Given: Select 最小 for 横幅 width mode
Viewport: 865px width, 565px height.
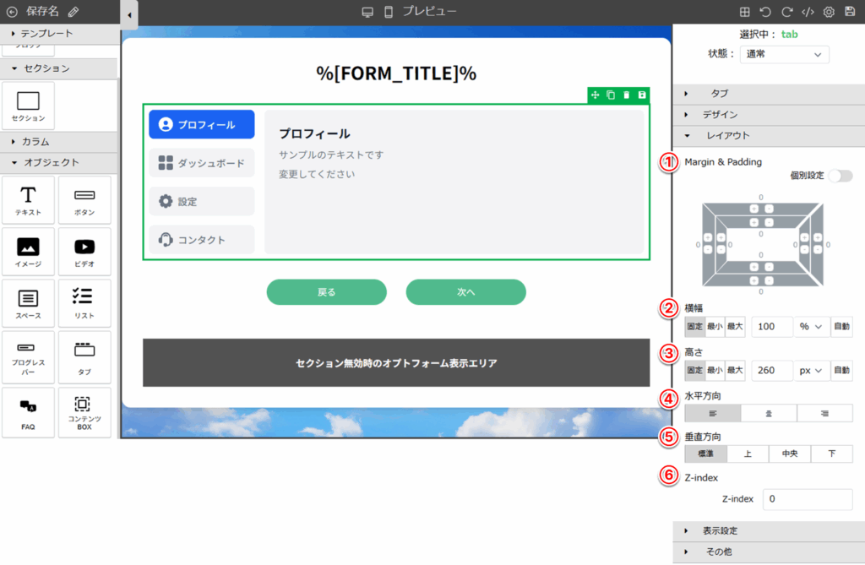Looking at the screenshot, I should click(x=715, y=326).
